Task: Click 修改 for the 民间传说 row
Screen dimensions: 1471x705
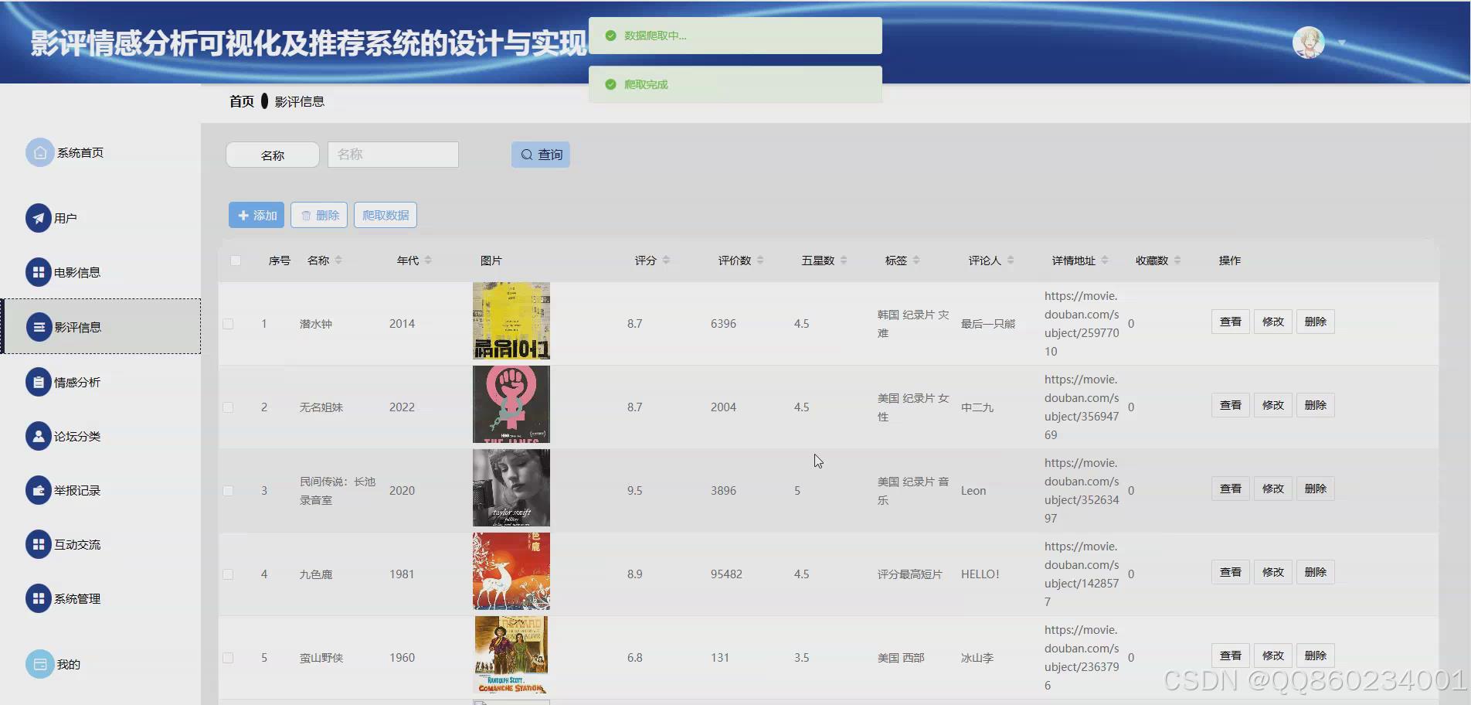Action: tap(1273, 489)
